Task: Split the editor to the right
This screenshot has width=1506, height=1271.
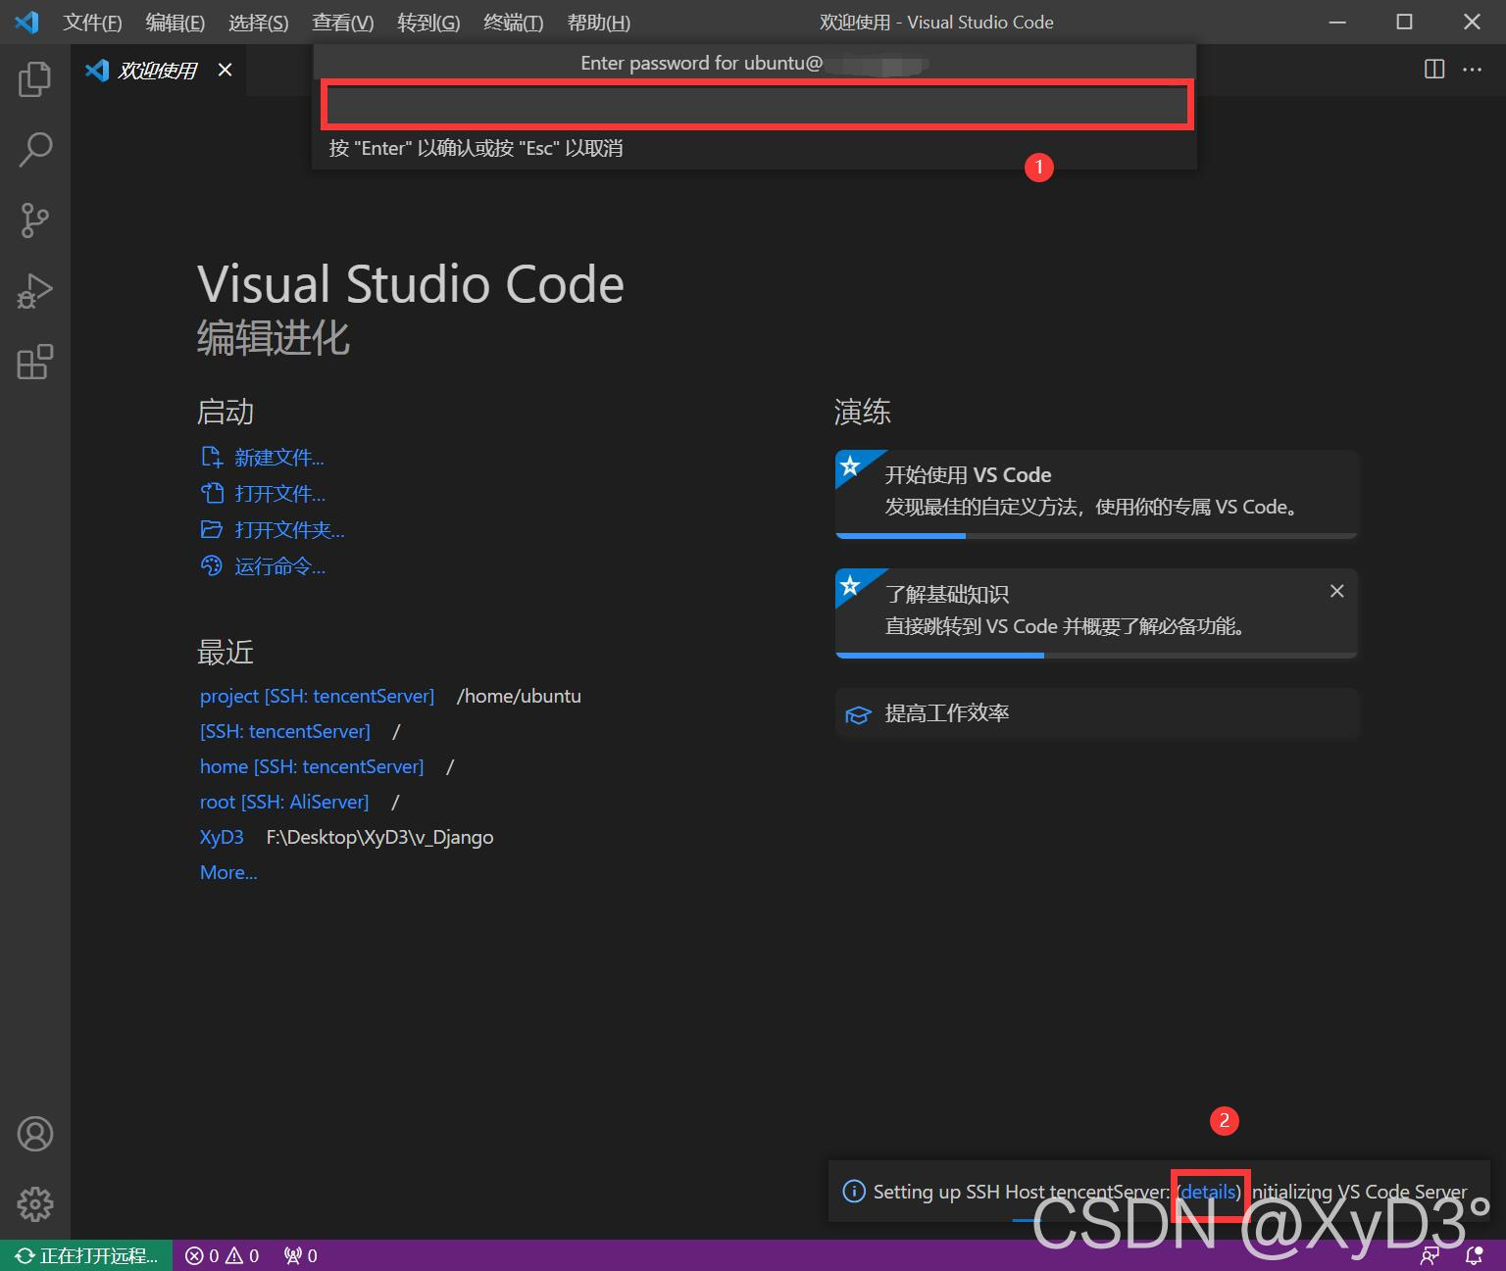Action: point(1434,69)
